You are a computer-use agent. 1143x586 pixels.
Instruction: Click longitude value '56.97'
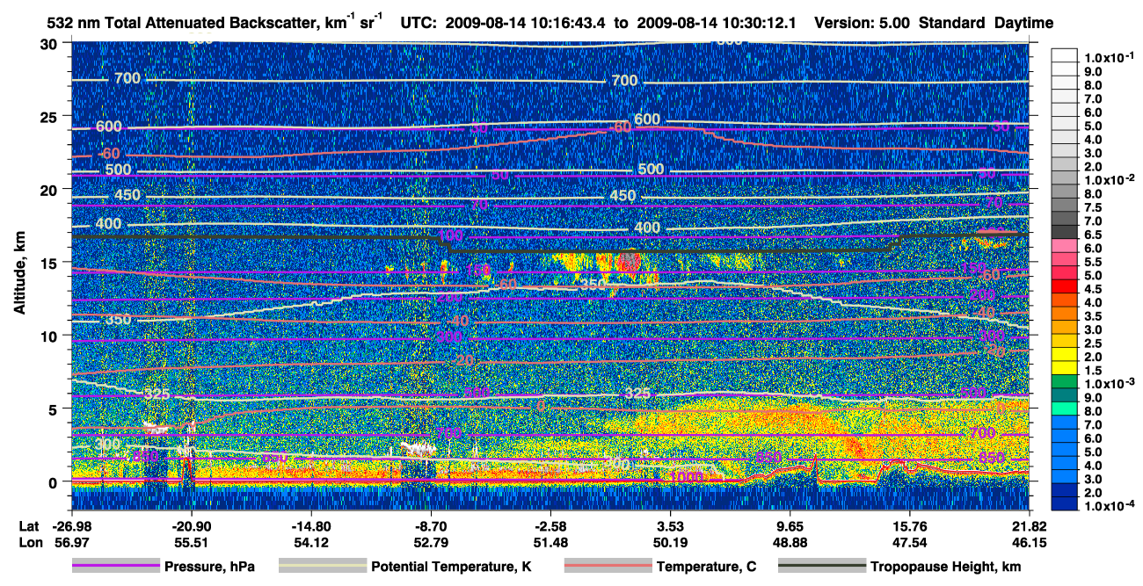pos(70,542)
